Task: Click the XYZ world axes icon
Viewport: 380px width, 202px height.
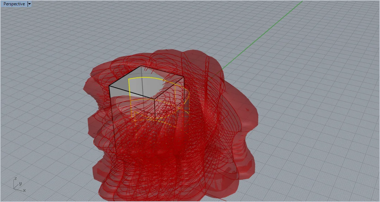Action: tap(19, 185)
